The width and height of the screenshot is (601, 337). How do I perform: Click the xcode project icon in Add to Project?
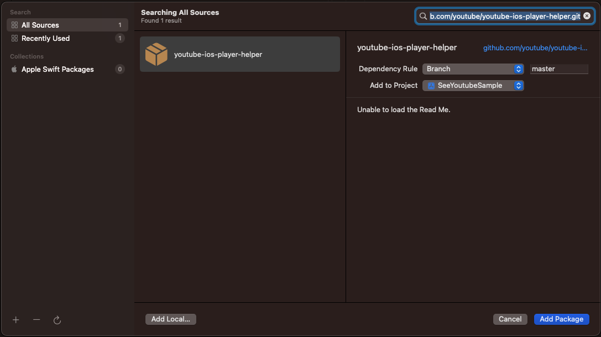(x=431, y=86)
